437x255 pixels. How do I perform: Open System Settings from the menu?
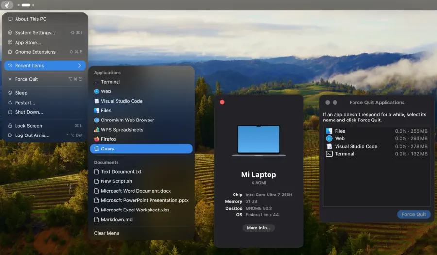(x=45, y=32)
